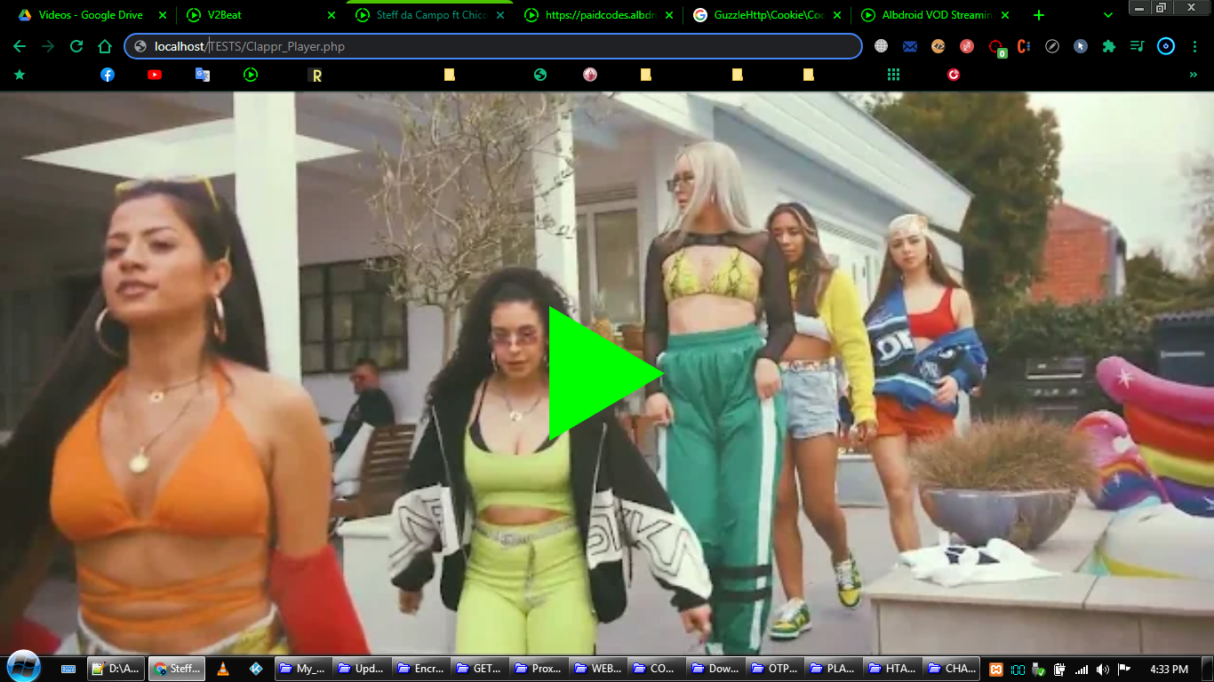This screenshot has height=682, width=1214.
Task: Close the V2Beat tab
Action: (331, 15)
